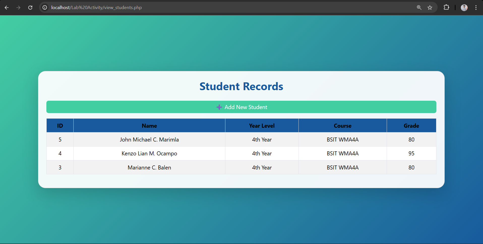Open the browser extensions puzzle icon
483x244 pixels.
pos(446,8)
